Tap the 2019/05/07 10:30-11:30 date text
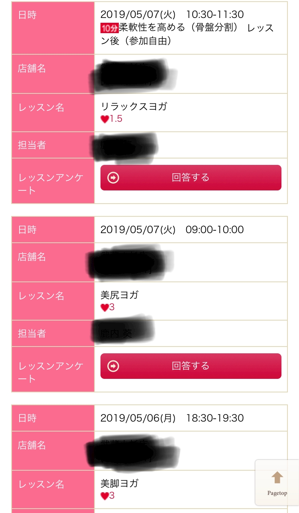The height and width of the screenshot is (513, 299). 172,15
